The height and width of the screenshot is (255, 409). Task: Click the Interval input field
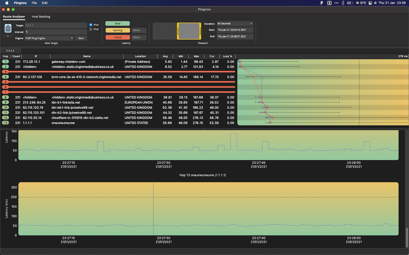coord(56,32)
